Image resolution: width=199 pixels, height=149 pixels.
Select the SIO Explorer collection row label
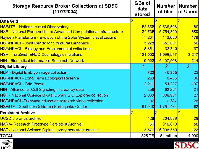point(54,95)
